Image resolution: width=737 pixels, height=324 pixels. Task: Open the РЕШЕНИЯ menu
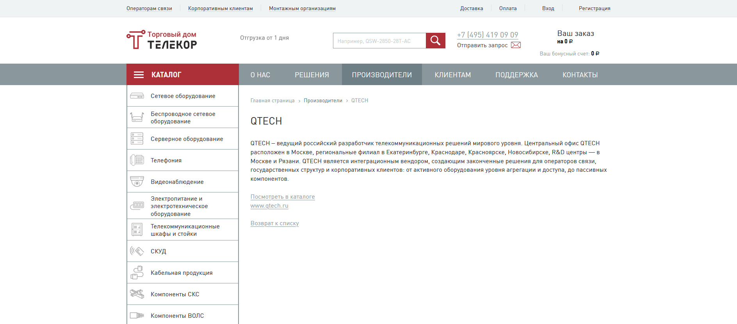pyautogui.click(x=312, y=75)
